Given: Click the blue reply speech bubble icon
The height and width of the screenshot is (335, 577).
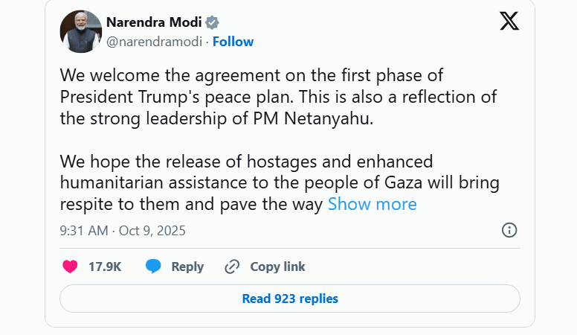Looking at the screenshot, I should pos(153,267).
